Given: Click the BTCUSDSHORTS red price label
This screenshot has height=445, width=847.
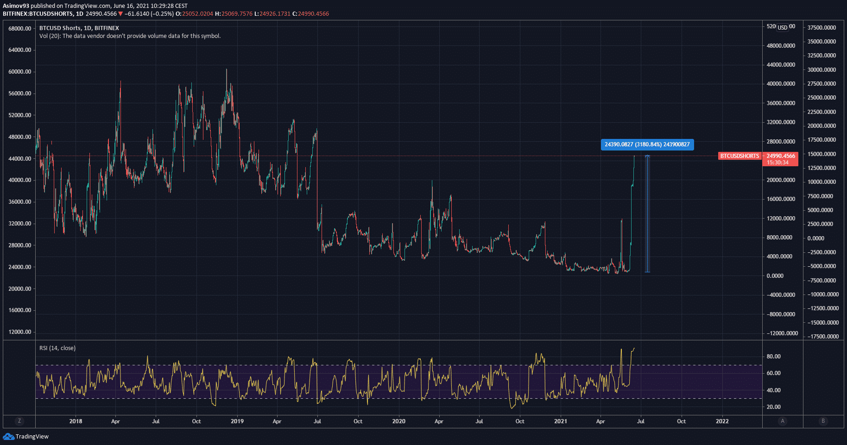Looking at the screenshot, I should click(740, 156).
